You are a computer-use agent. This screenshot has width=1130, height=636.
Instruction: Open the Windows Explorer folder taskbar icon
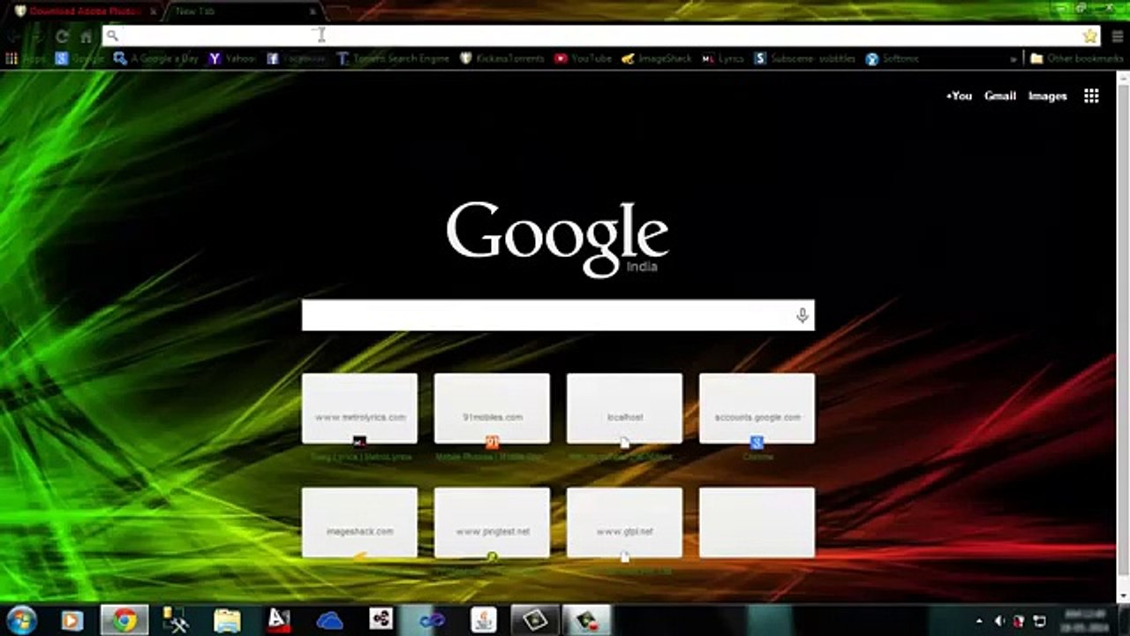click(x=228, y=620)
